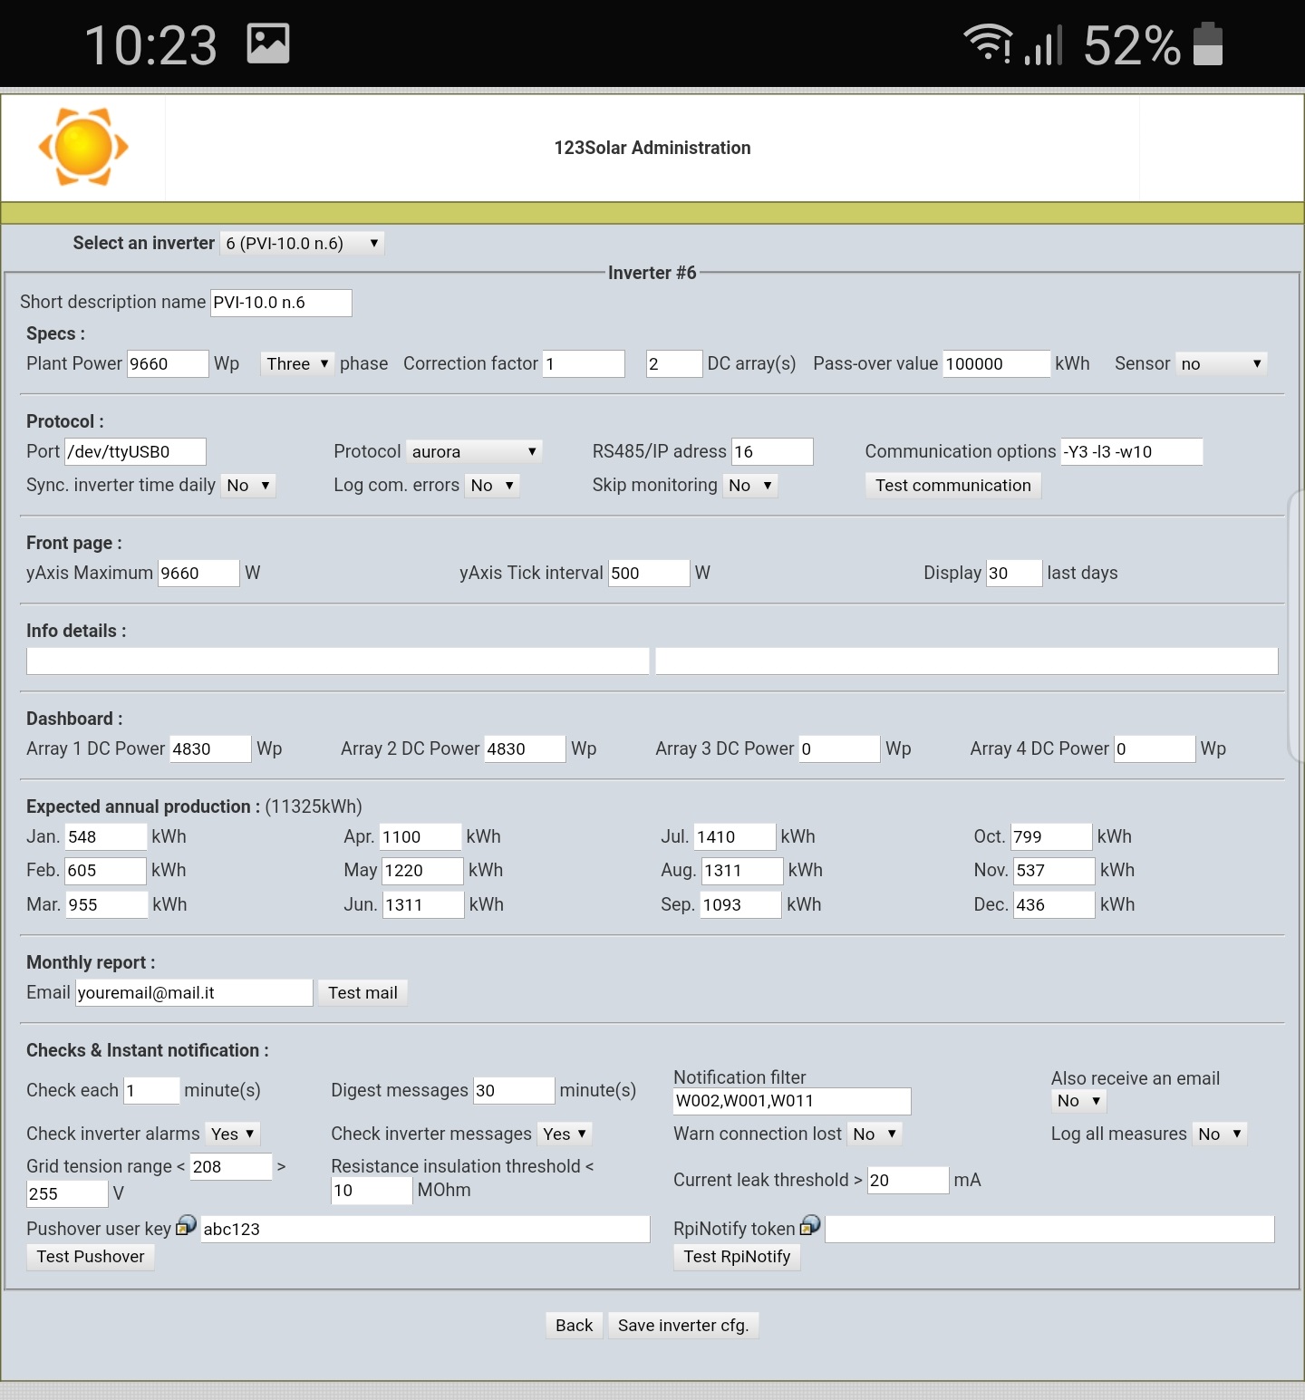The height and width of the screenshot is (1400, 1305).
Task: Click the Array 3 DC Power field
Action: (839, 748)
